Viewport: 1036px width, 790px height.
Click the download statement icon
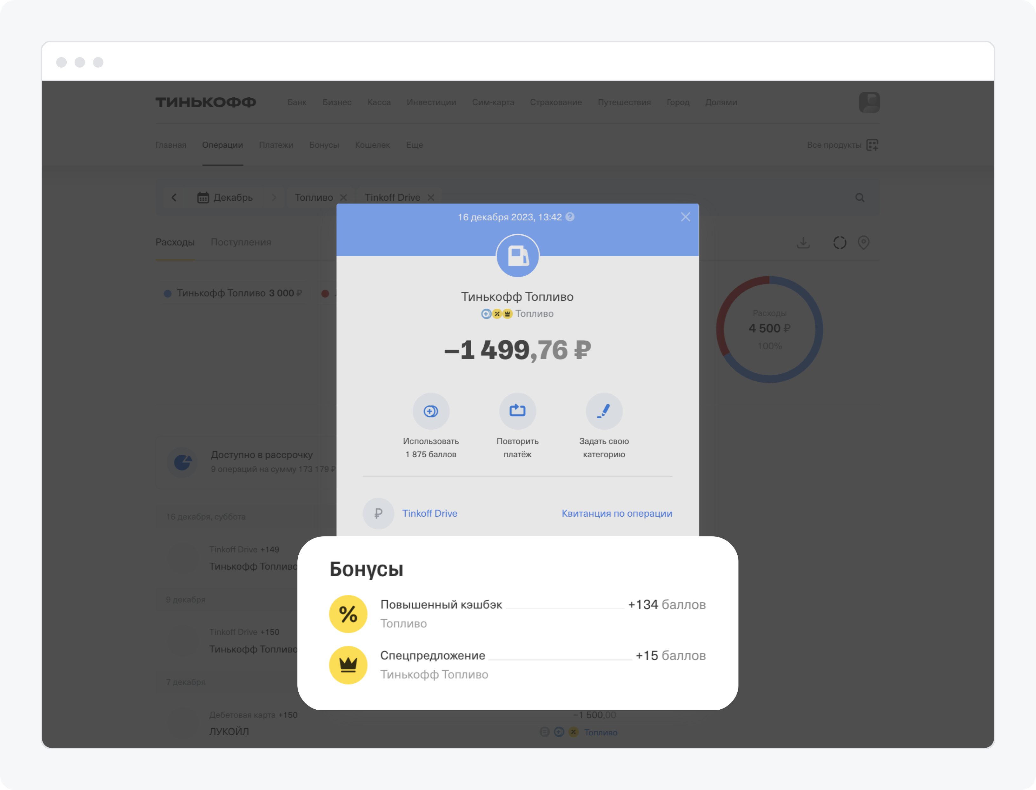pos(803,243)
